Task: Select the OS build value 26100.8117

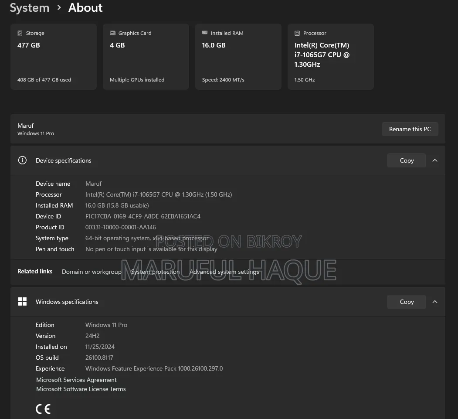Action: point(99,358)
